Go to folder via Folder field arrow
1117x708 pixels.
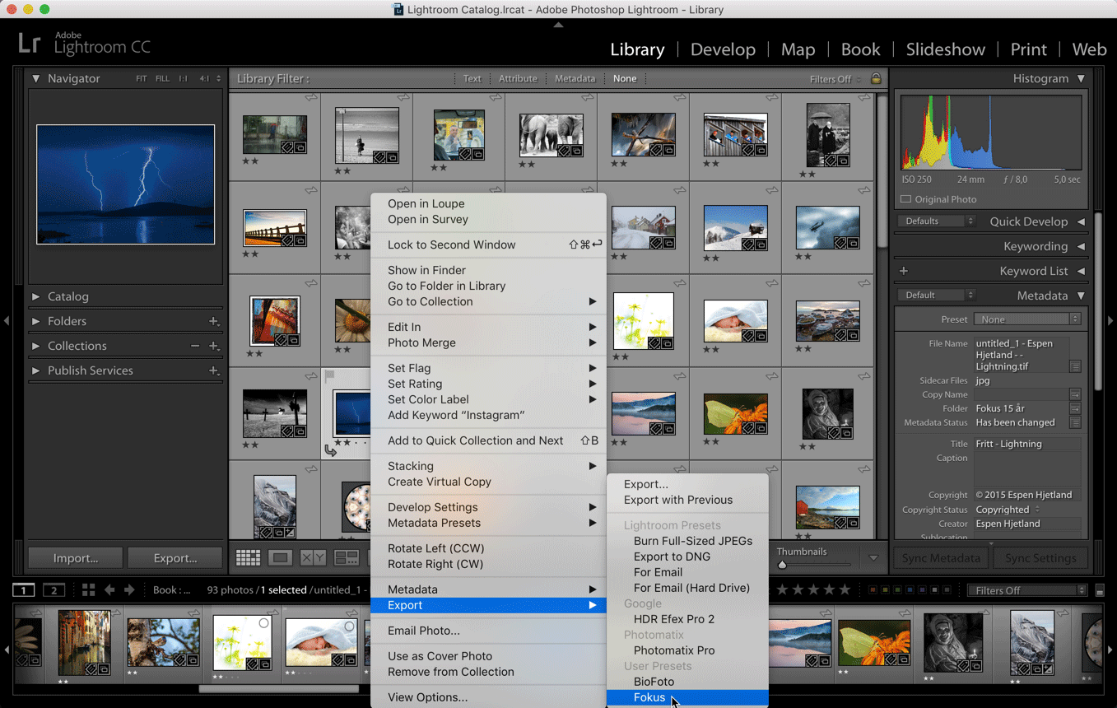point(1075,408)
